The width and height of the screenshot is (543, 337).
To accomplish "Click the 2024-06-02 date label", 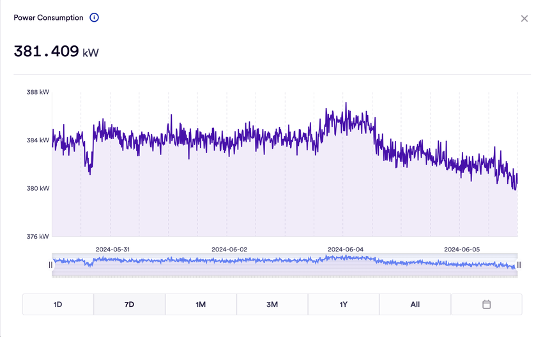I will coord(229,250).
